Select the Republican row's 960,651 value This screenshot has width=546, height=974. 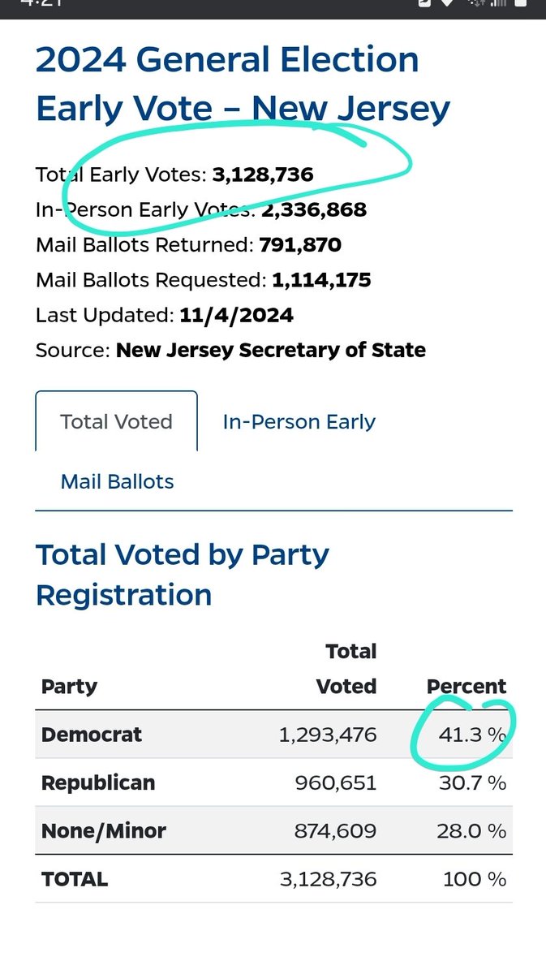point(338,783)
